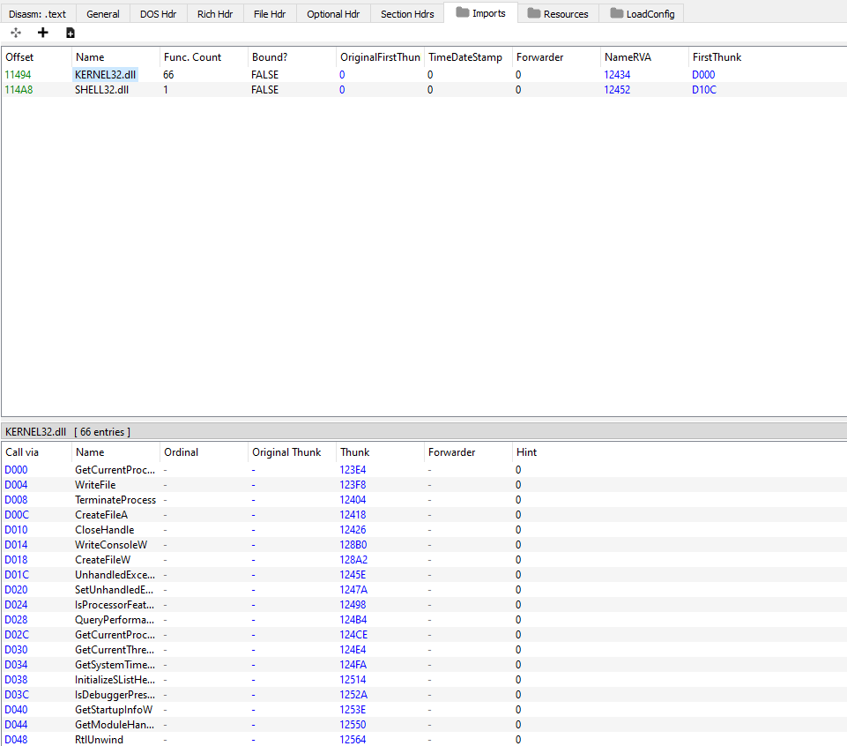
Task: Click the folder icon on Imports tab
Action: point(462,13)
